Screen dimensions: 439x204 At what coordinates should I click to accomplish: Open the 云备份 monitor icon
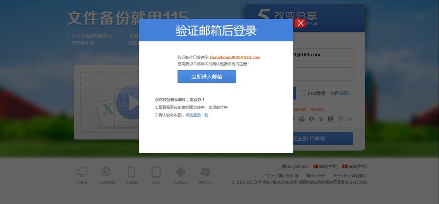click(x=82, y=172)
